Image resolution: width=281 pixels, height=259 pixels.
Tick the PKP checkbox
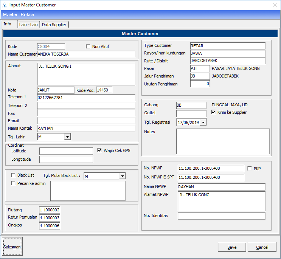tap(250, 168)
